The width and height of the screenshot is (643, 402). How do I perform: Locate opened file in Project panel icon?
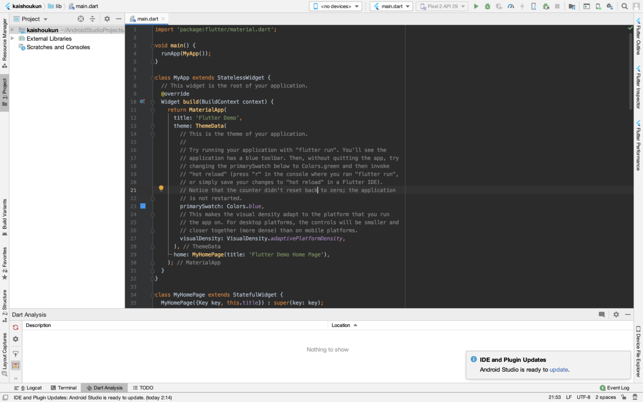tap(81, 19)
